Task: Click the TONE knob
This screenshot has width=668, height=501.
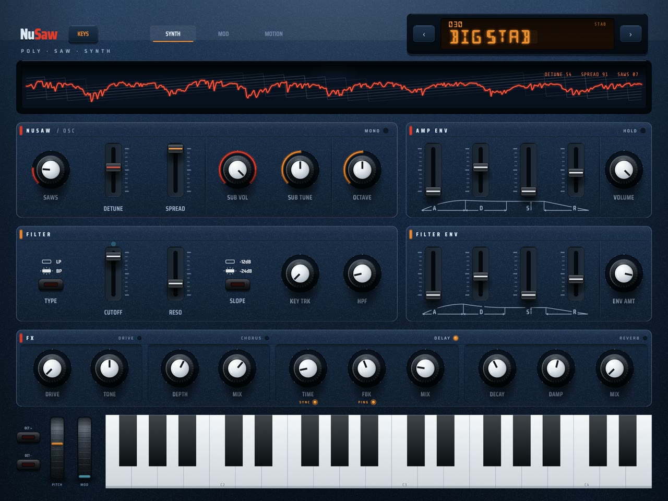Action: click(x=110, y=368)
